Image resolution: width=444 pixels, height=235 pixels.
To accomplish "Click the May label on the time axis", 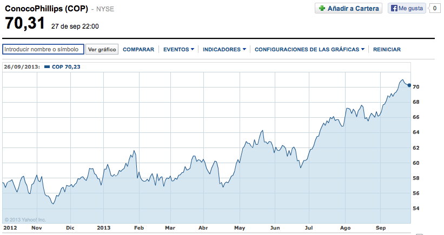I will point(240,228).
